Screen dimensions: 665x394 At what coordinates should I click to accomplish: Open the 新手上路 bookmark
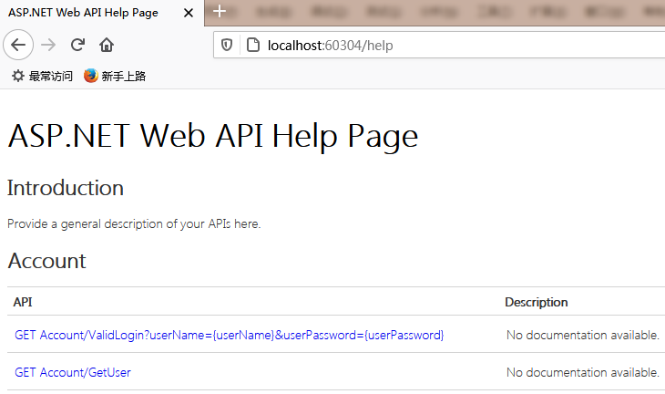click(115, 77)
